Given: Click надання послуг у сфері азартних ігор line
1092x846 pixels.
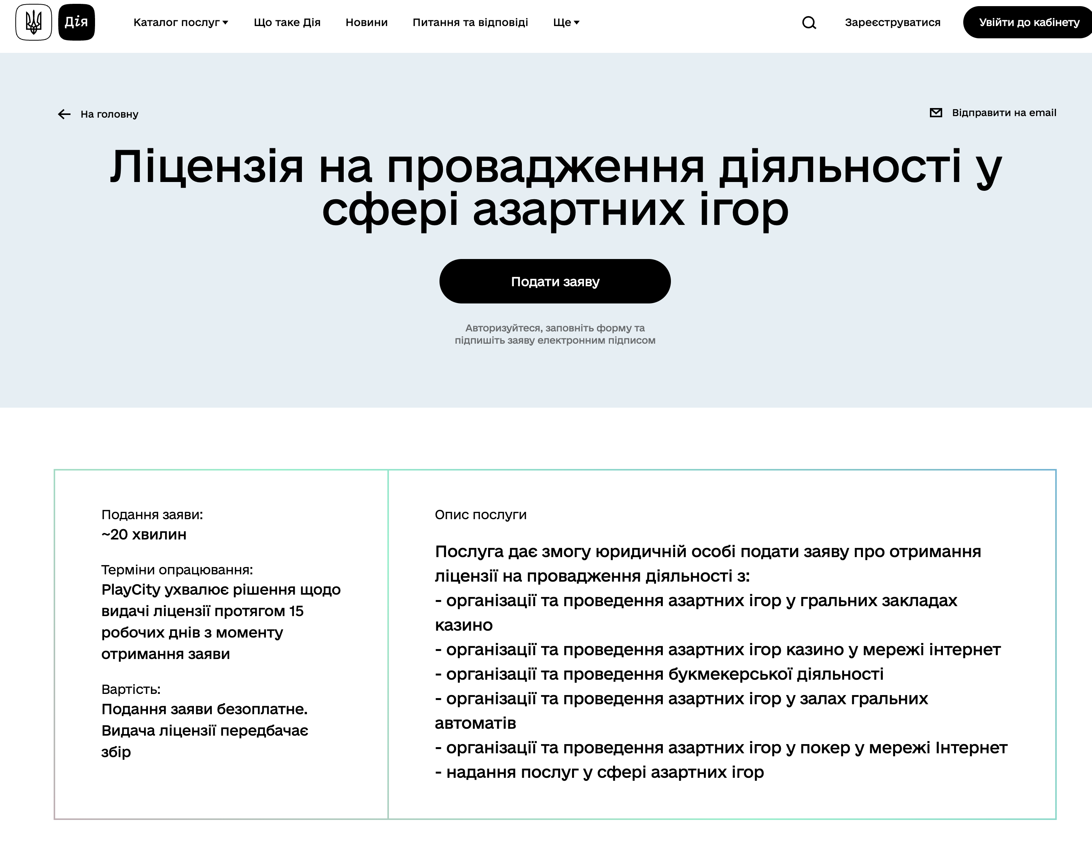Looking at the screenshot, I should (x=599, y=772).
